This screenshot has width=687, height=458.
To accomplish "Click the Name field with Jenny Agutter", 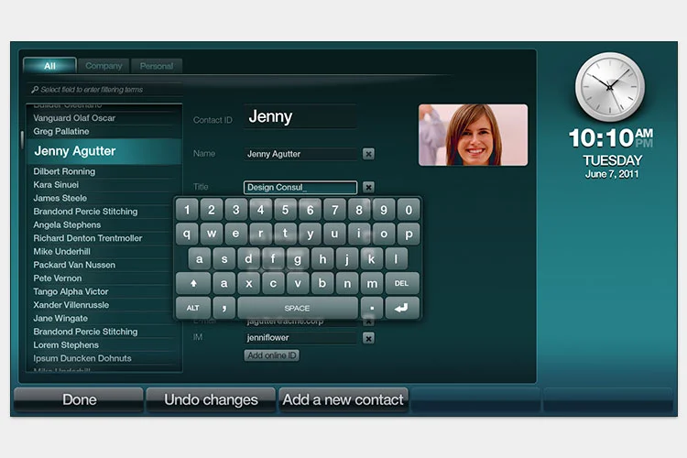I will 300,154.
